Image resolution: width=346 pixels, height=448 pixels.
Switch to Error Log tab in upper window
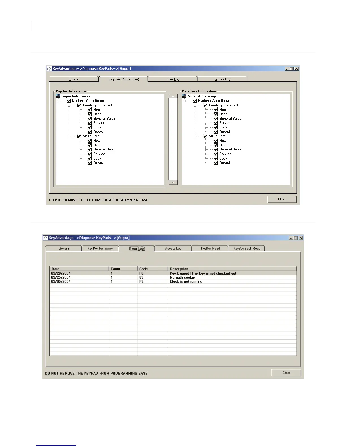tap(173, 79)
